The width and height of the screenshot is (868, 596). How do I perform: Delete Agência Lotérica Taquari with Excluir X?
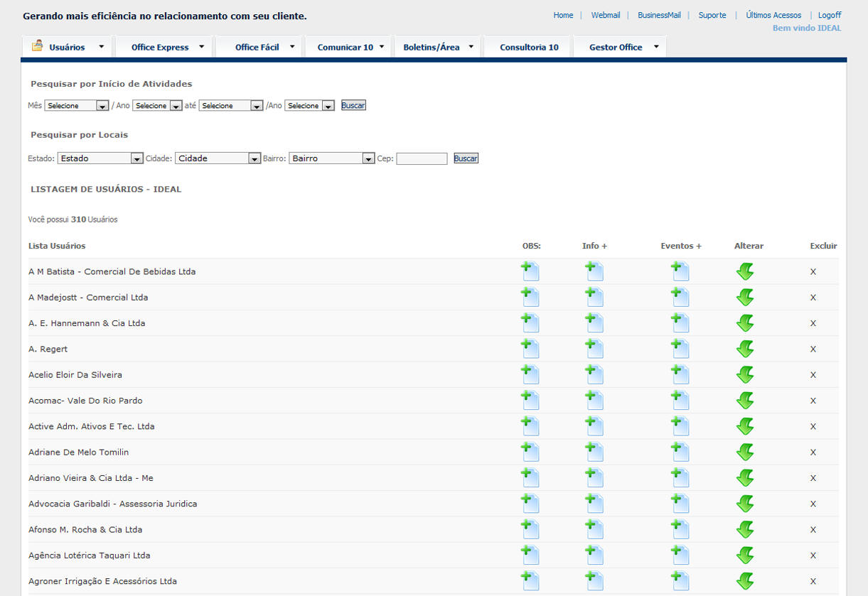click(x=813, y=556)
